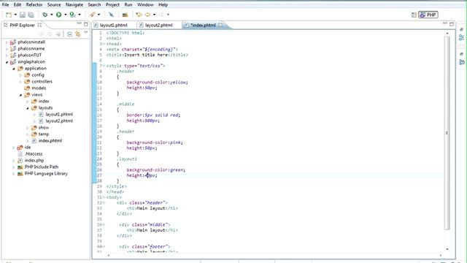Click the Open Perspective icon
467x263 pixels.
414,15
